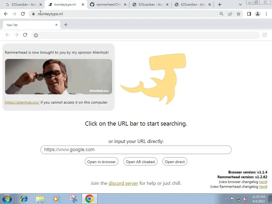The image size is (272, 204).
Task: Reload the page with Chrome's refresh icon
Action: tap(23, 14)
